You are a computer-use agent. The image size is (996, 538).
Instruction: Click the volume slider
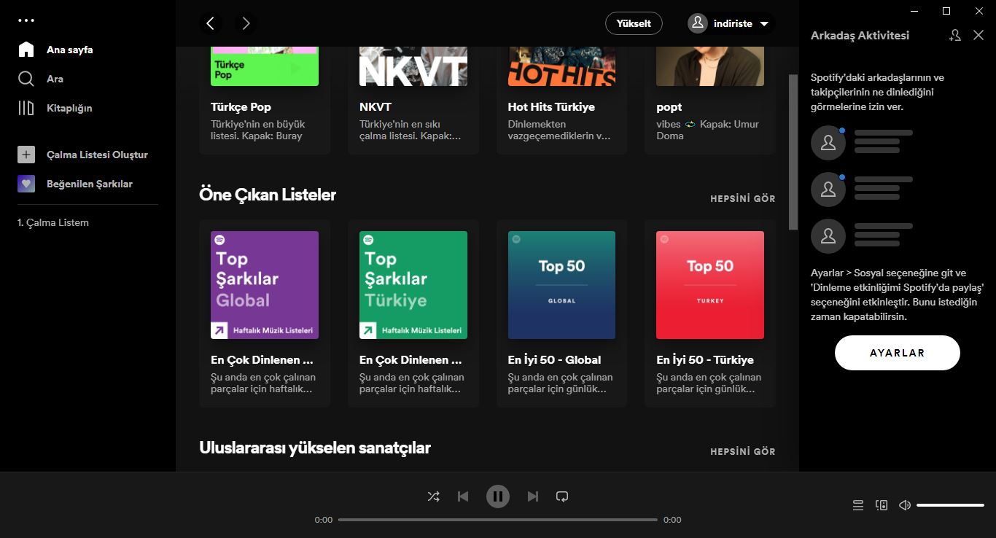point(951,505)
